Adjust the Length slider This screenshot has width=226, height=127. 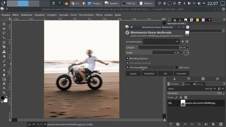156,47
